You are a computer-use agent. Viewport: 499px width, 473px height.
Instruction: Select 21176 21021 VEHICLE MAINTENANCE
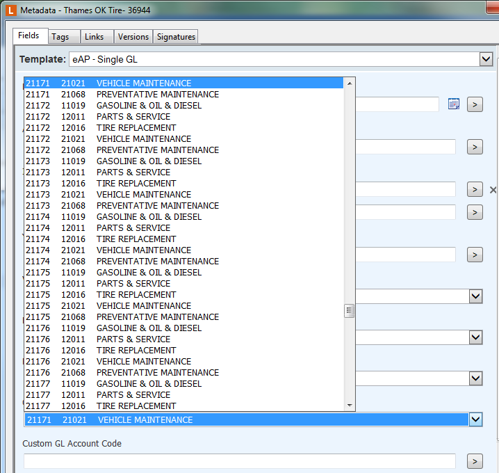(184, 362)
